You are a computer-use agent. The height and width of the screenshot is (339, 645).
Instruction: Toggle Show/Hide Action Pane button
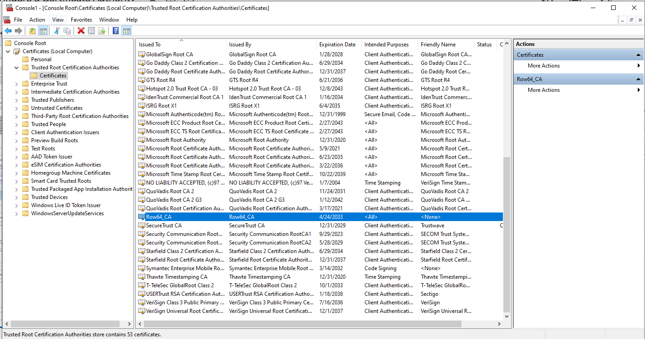pyautogui.click(x=127, y=31)
